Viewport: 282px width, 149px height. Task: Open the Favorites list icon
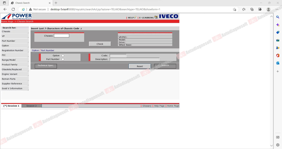click(x=244, y=9)
